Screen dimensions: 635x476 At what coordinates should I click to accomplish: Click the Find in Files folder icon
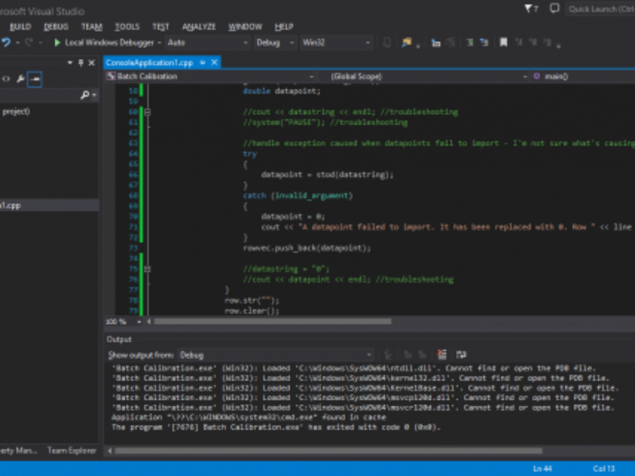coord(406,42)
